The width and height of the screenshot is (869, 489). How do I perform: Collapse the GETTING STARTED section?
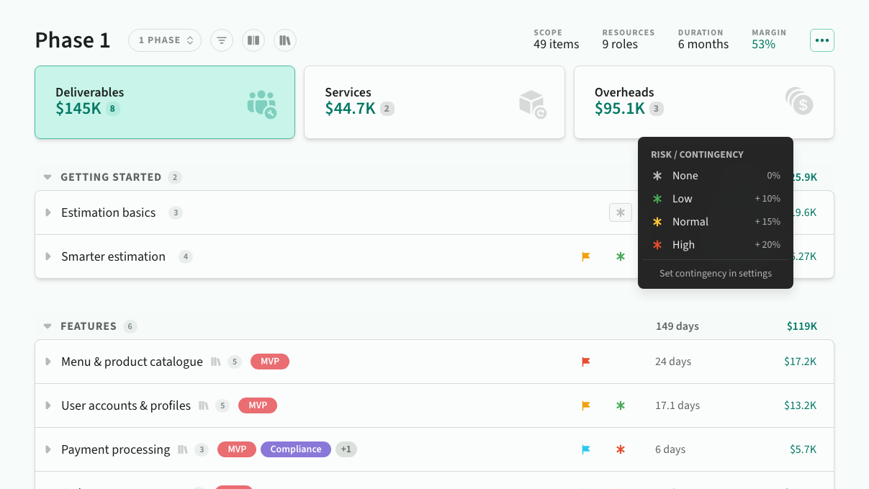point(48,177)
